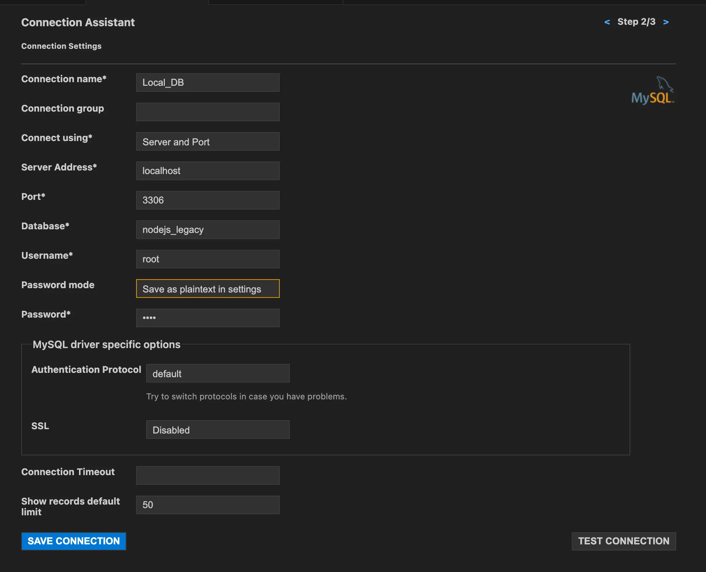Click the empty Connection group field
The height and width of the screenshot is (572, 706).
tap(208, 112)
